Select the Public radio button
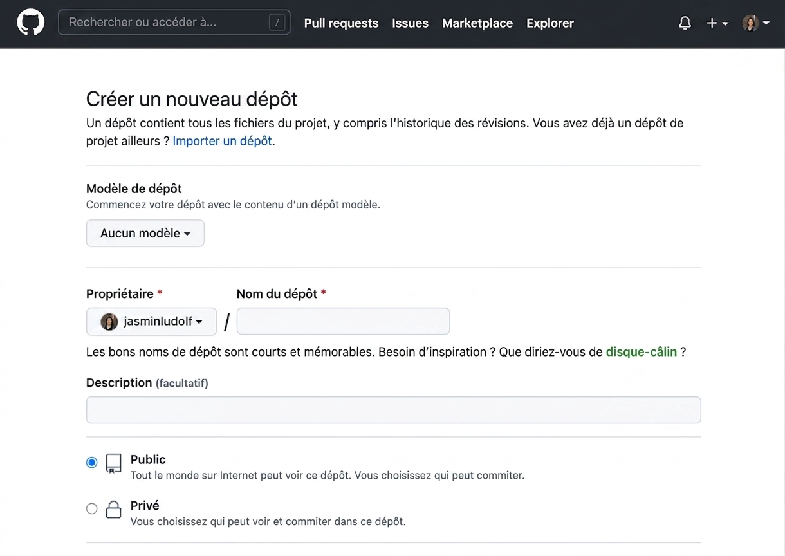 tap(92, 462)
